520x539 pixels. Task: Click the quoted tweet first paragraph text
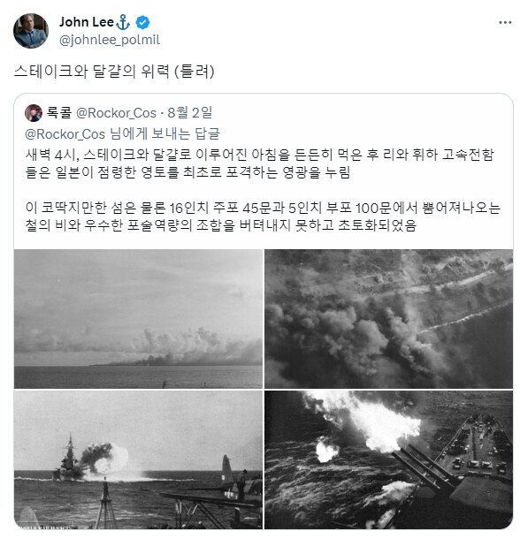(259, 163)
